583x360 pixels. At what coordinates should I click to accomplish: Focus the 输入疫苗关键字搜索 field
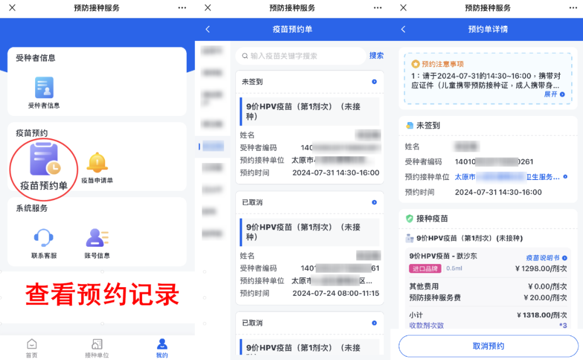click(301, 56)
